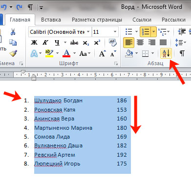Open the Calibri font name dropdown
191x191 pixels.
click(x=60, y=32)
